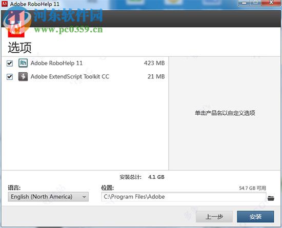Click the 单击产品名以自定义选项 hint text
The image size is (282, 228).
(225, 113)
